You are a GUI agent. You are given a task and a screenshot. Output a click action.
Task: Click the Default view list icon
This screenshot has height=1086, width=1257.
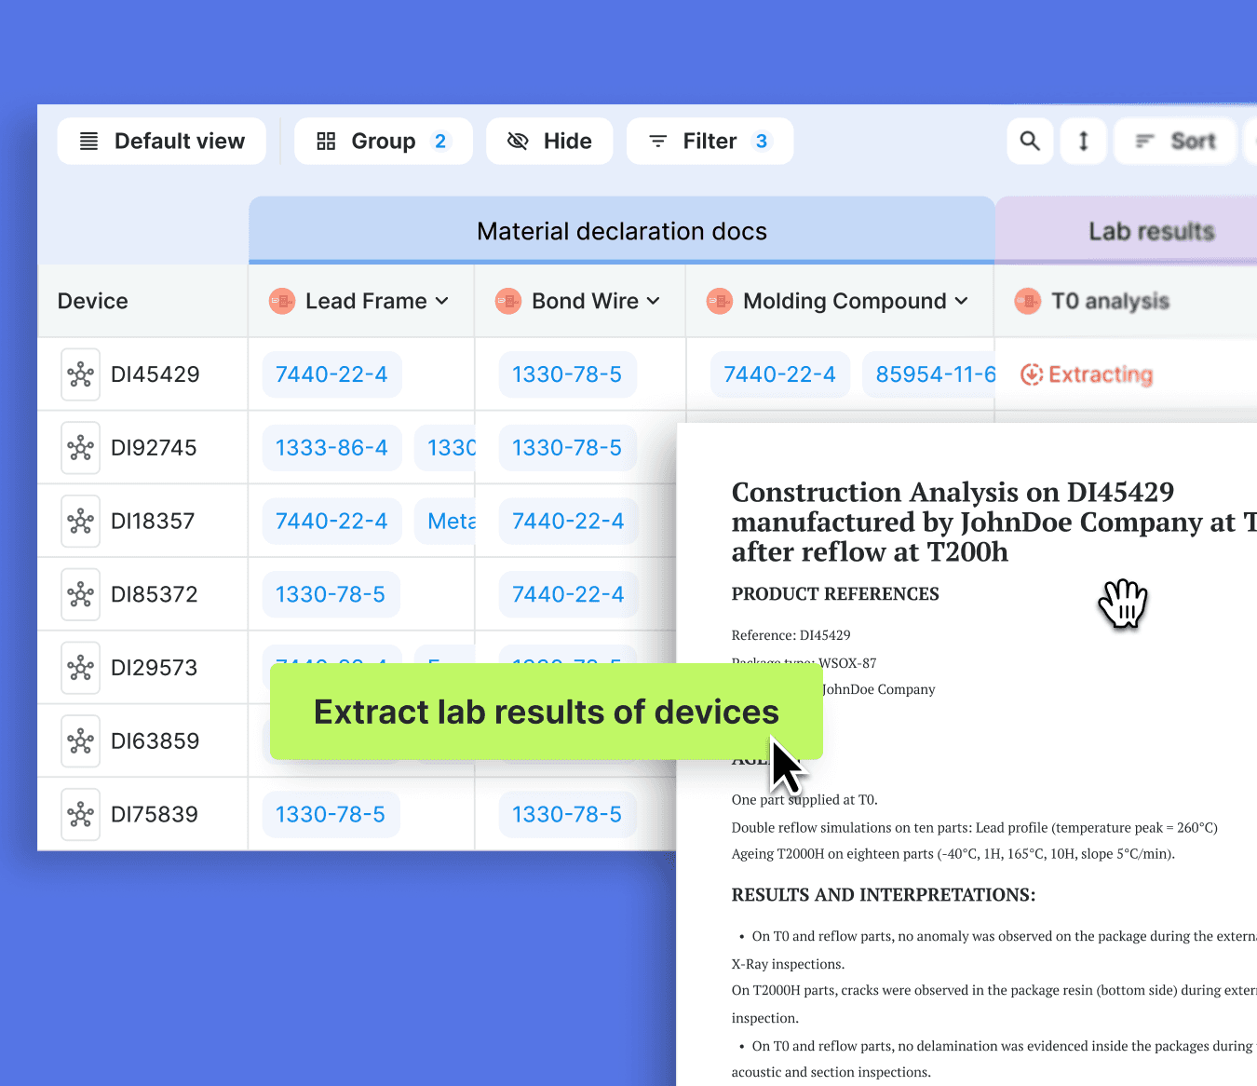pyautogui.click(x=89, y=142)
